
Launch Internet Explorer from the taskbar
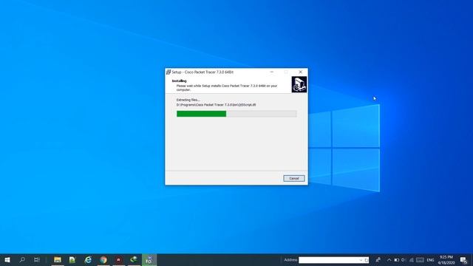(88, 259)
